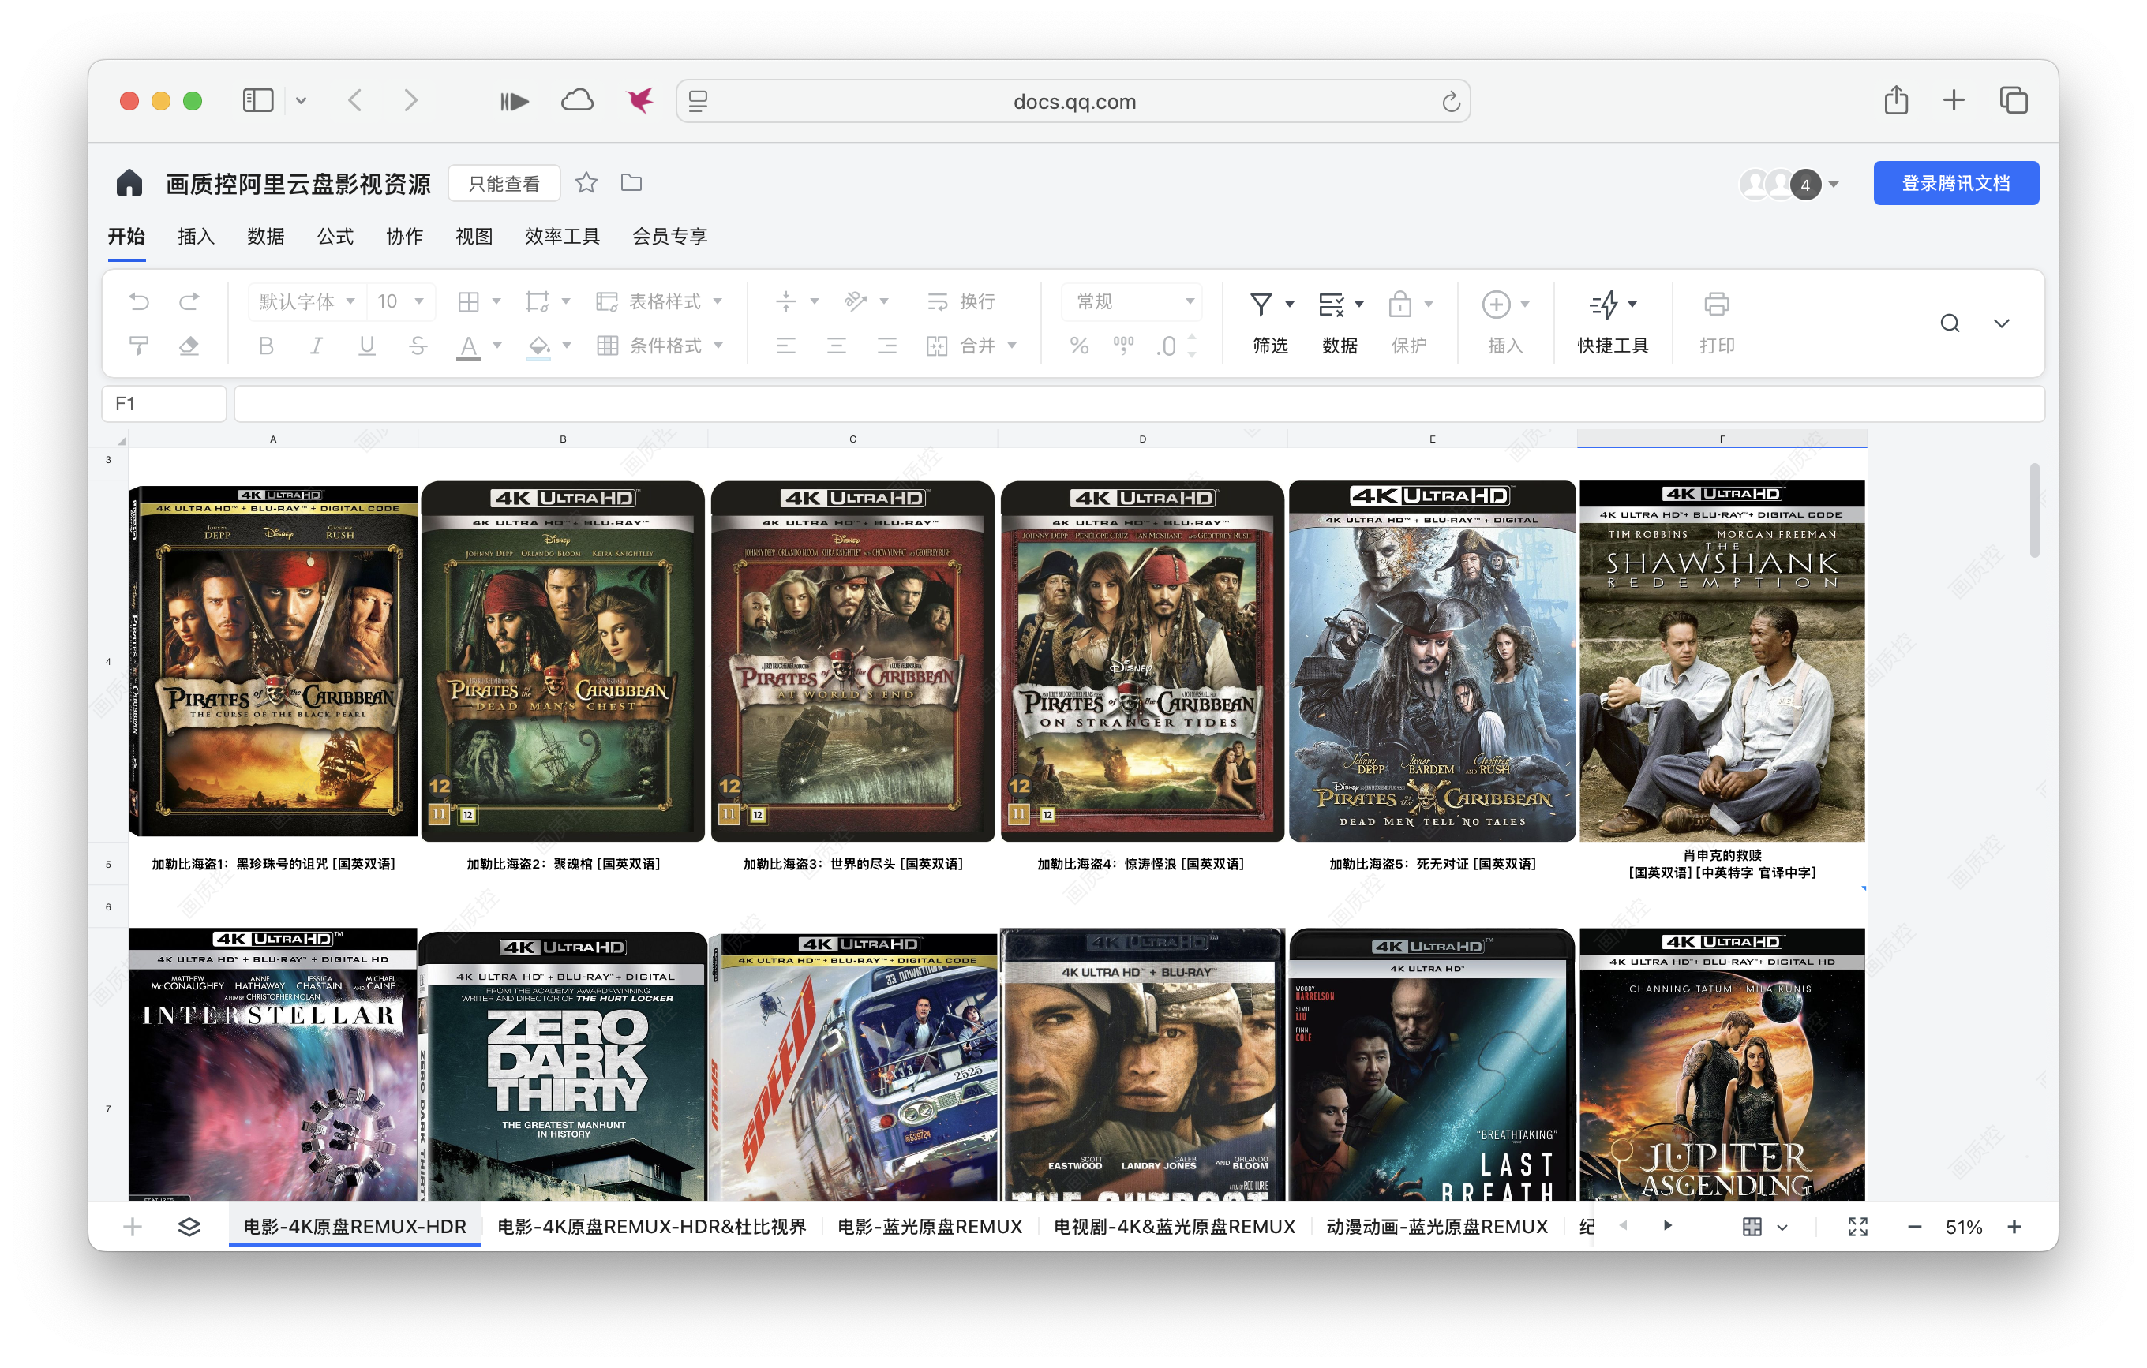Select the Shawshank Redemption cover thumbnail
2147x1368 pixels.
coord(1721,661)
